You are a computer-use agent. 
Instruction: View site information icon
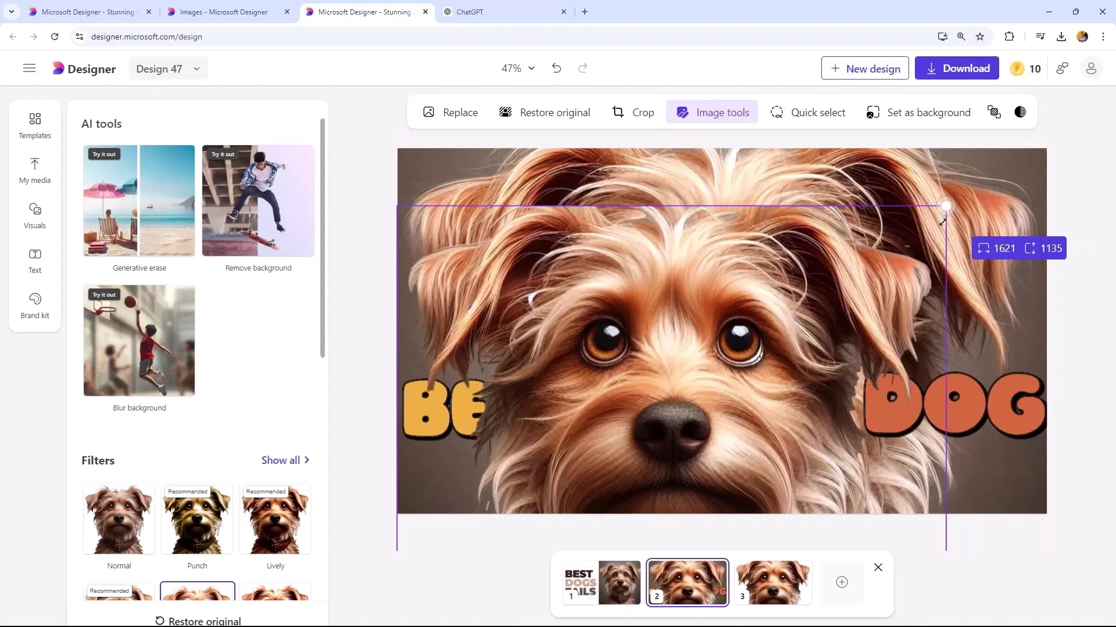click(80, 37)
